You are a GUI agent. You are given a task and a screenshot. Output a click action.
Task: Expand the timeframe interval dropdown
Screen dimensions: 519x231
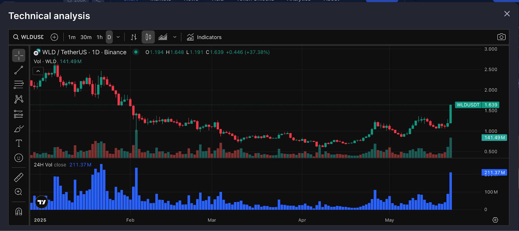coord(118,37)
